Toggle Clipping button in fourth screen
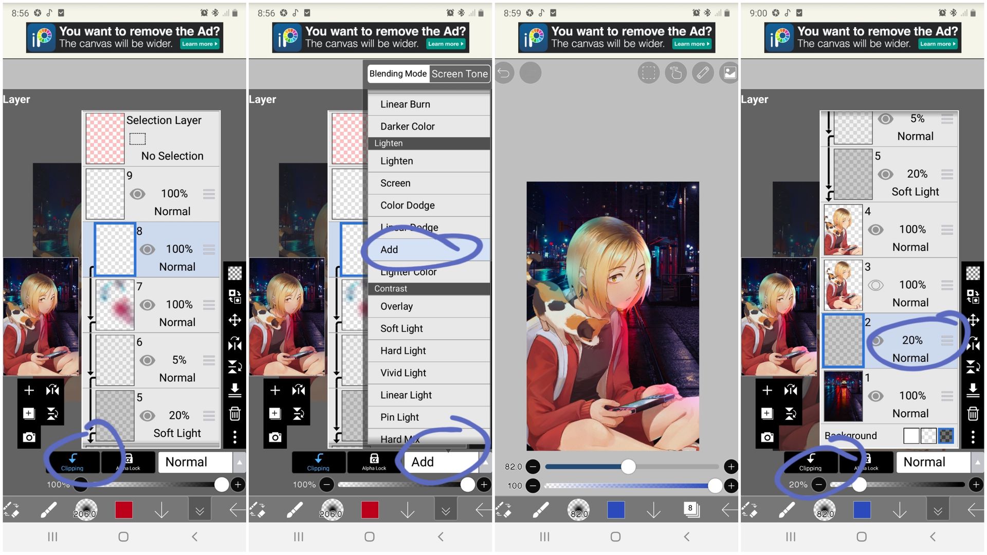The width and height of the screenshot is (987, 555). point(811,462)
